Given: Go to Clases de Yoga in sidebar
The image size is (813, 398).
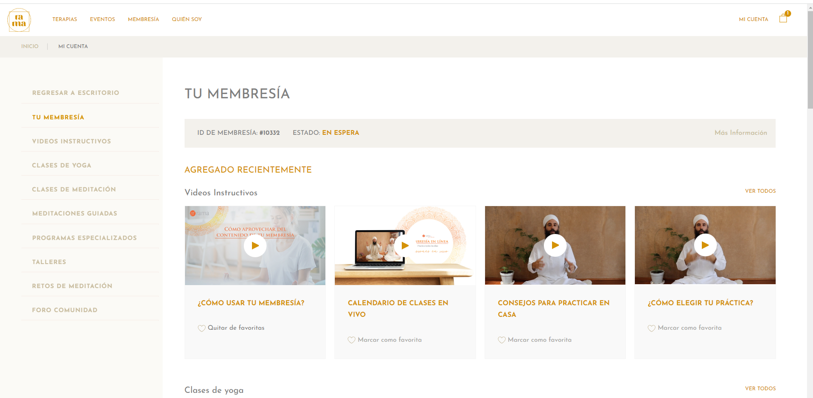Looking at the screenshot, I should [62, 165].
